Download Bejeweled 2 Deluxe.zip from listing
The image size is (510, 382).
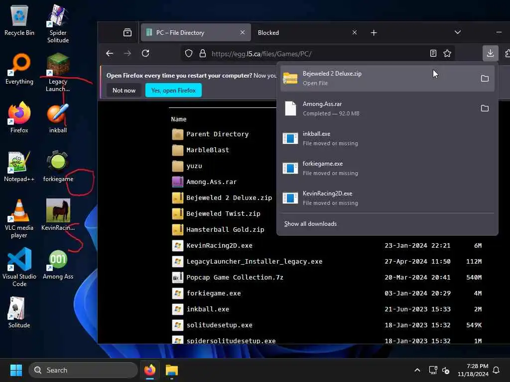[229, 198]
